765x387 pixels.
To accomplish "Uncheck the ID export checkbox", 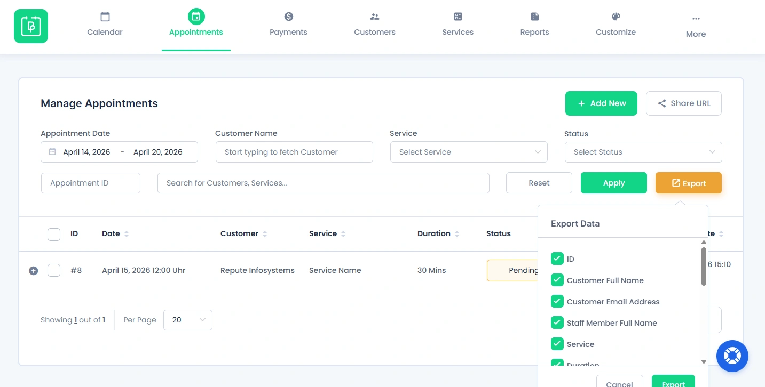I will point(557,259).
